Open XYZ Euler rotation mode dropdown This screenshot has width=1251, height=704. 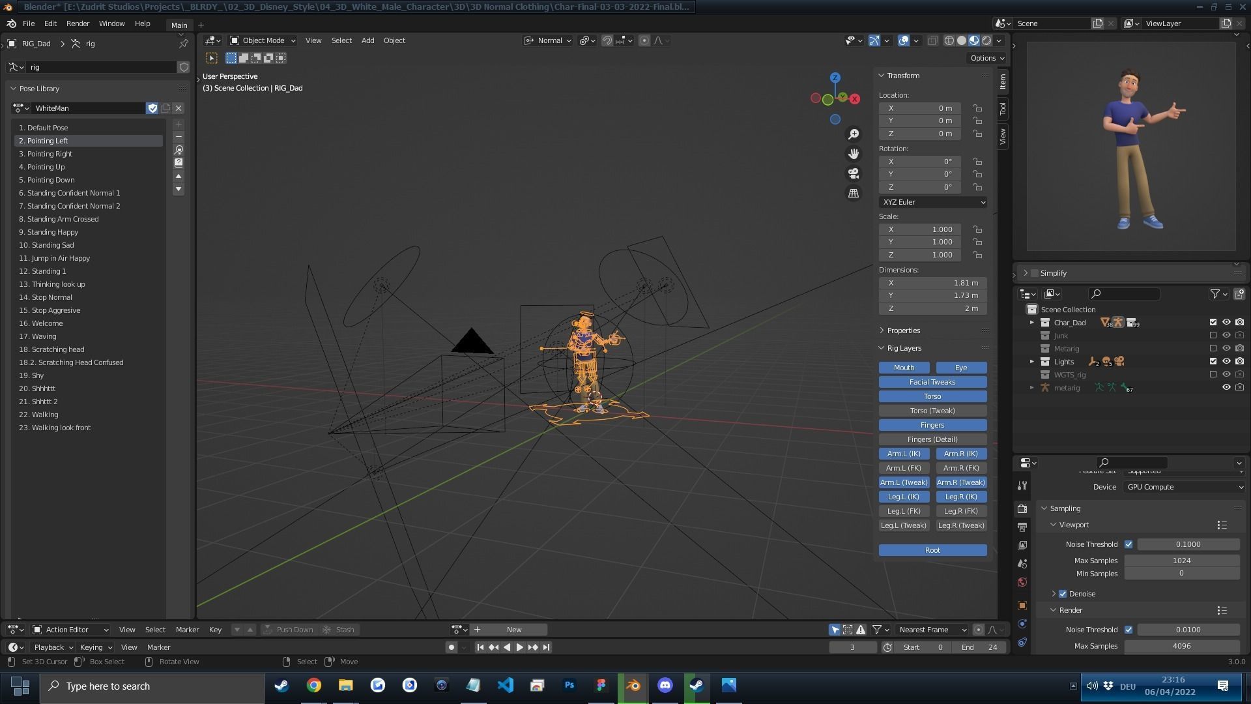coord(932,202)
